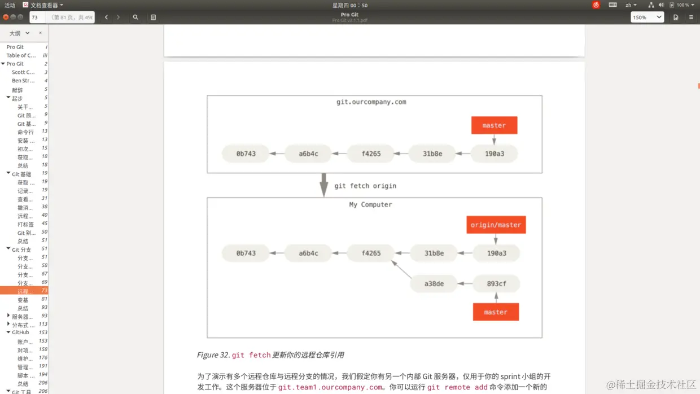Select the 脚本 outline entry

click(x=24, y=375)
